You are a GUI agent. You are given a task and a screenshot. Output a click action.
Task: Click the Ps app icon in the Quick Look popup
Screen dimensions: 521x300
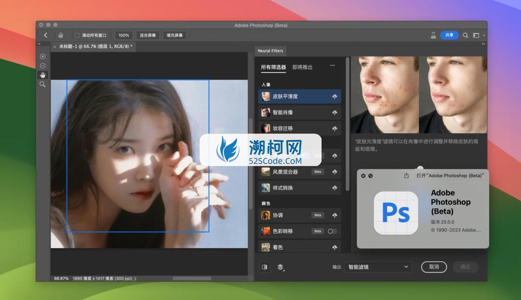point(396,213)
